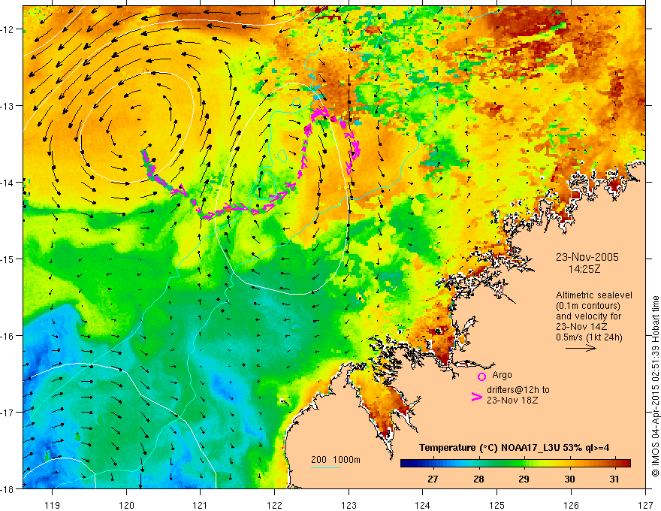This screenshot has height=511, width=661.
Task: Click the longitude axis label '121'
Action: [201, 505]
